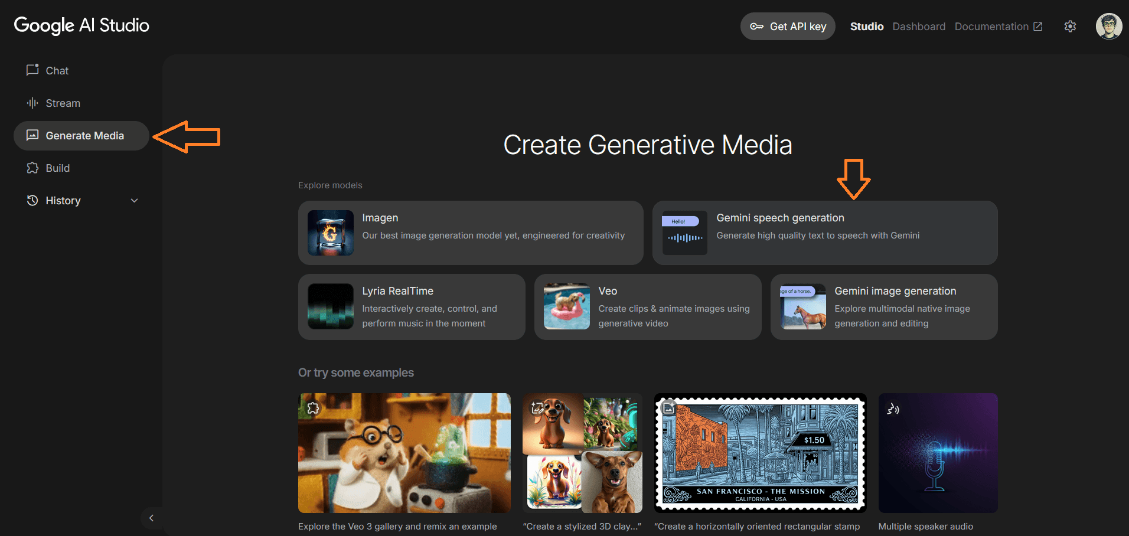The width and height of the screenshot is (1129, 536).
Task: Open the Multiple speaker audio example thumbnail
Action: point(938,453)
